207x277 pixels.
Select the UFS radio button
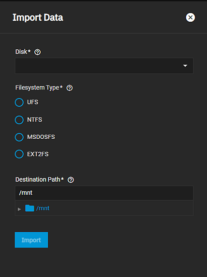19,102
